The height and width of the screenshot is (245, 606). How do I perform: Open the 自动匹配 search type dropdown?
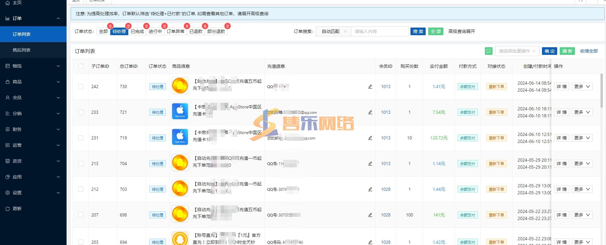(333, 31)
